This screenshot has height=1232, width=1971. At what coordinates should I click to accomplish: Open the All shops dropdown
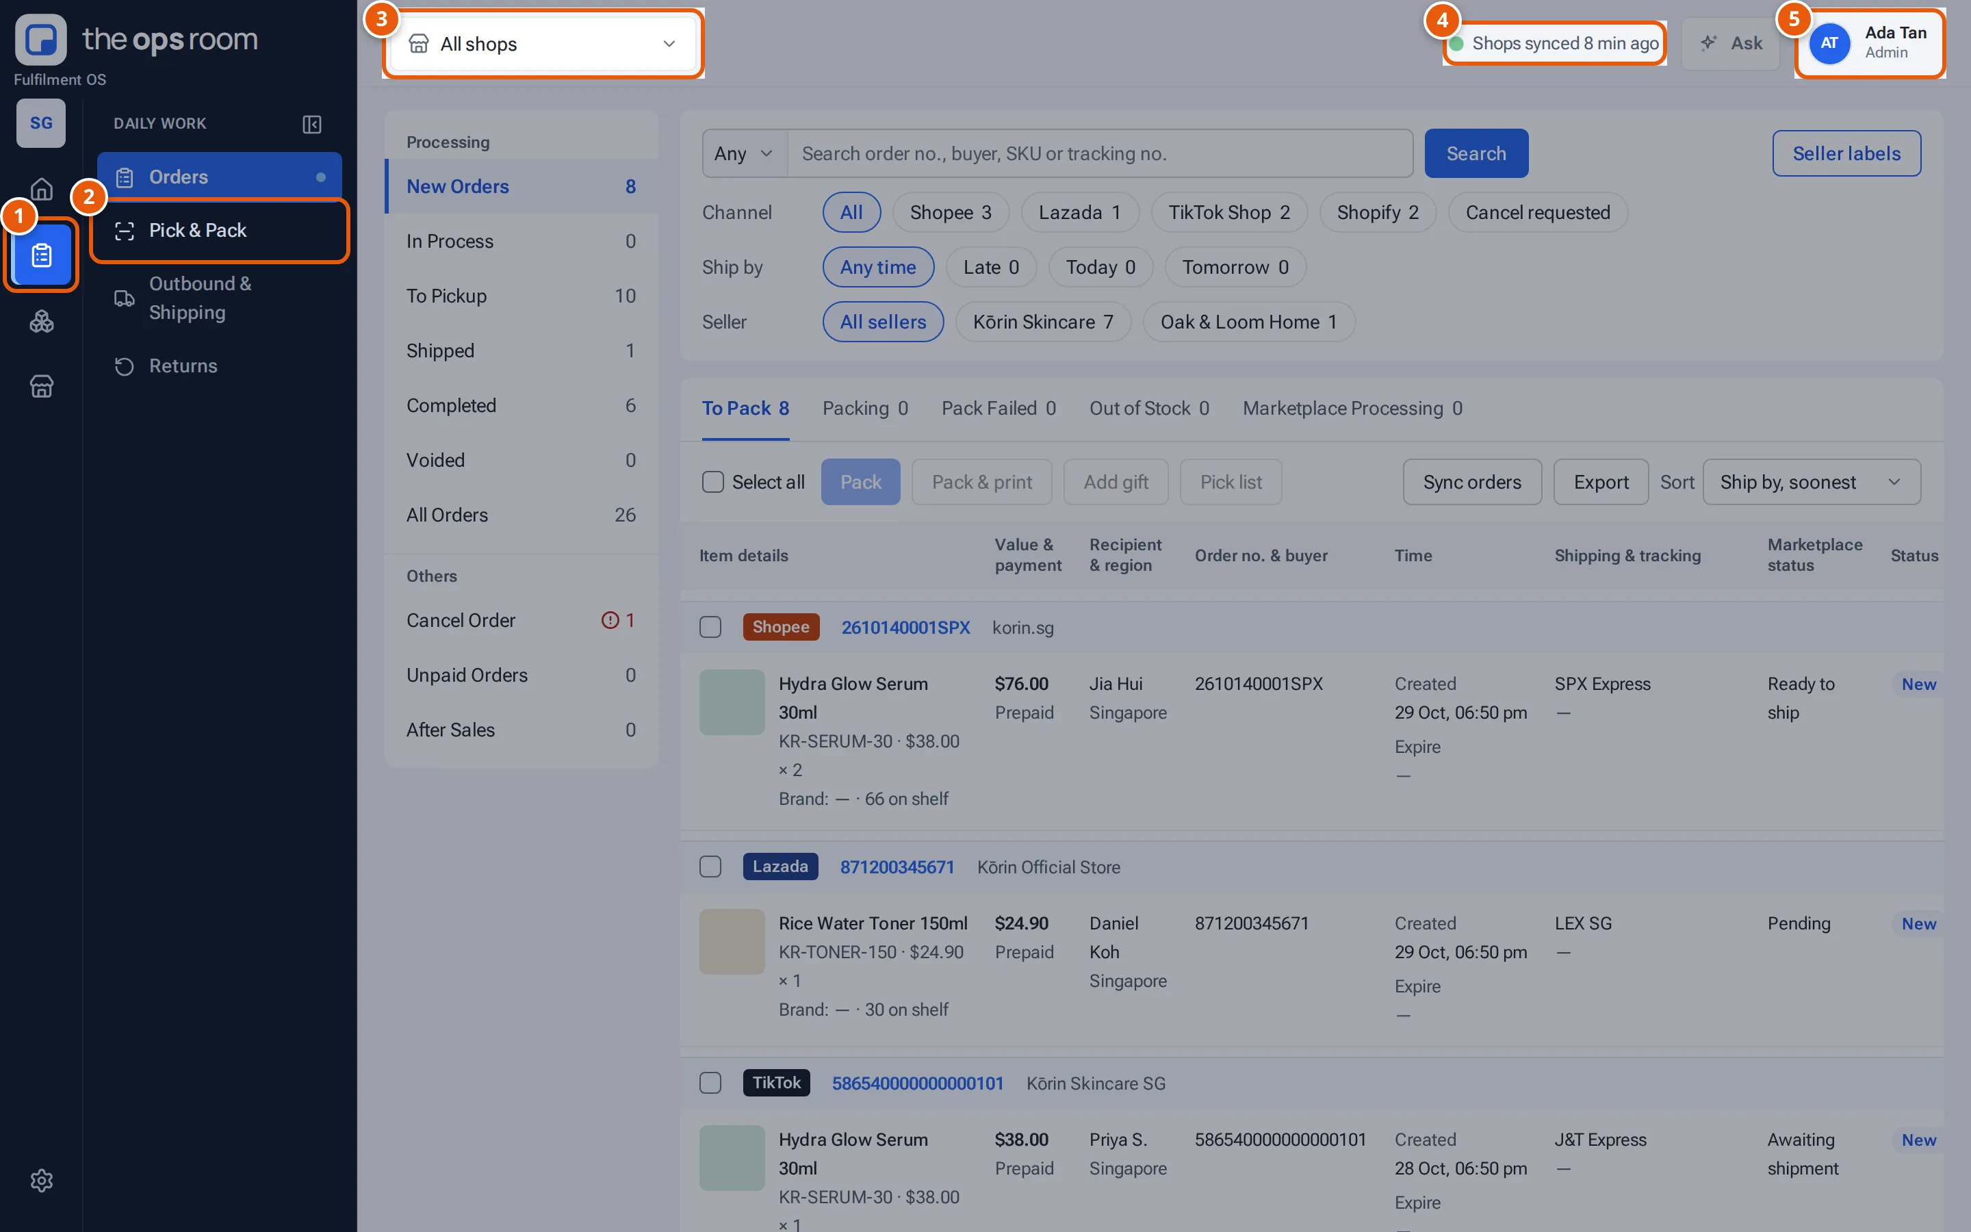543,43
